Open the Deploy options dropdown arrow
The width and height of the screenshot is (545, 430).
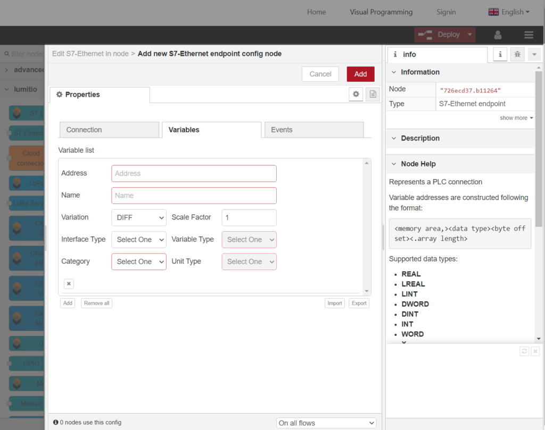(x=470, y=35)
